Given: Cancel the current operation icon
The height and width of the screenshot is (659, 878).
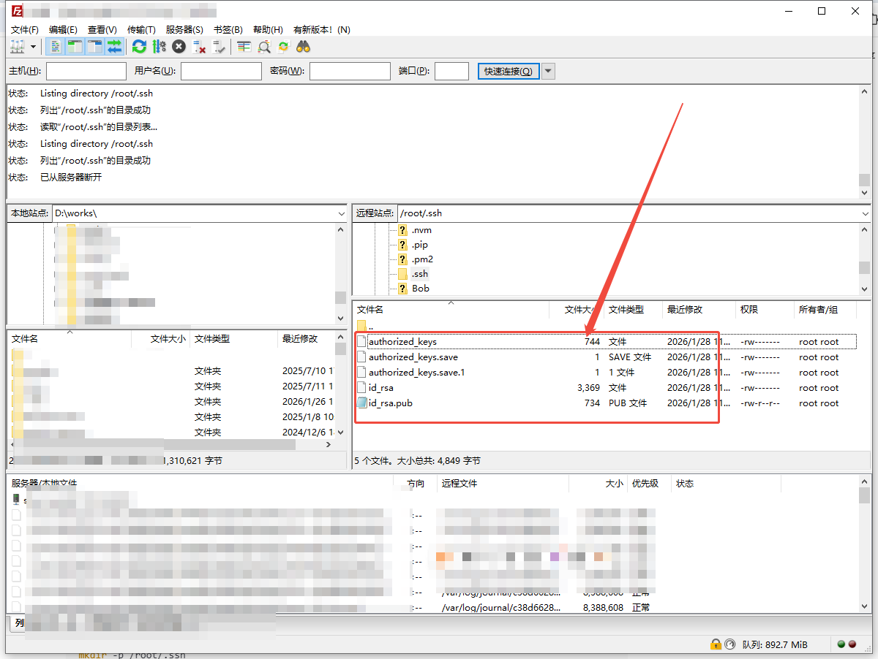Looking at the screenshot, I should [179, 47].
